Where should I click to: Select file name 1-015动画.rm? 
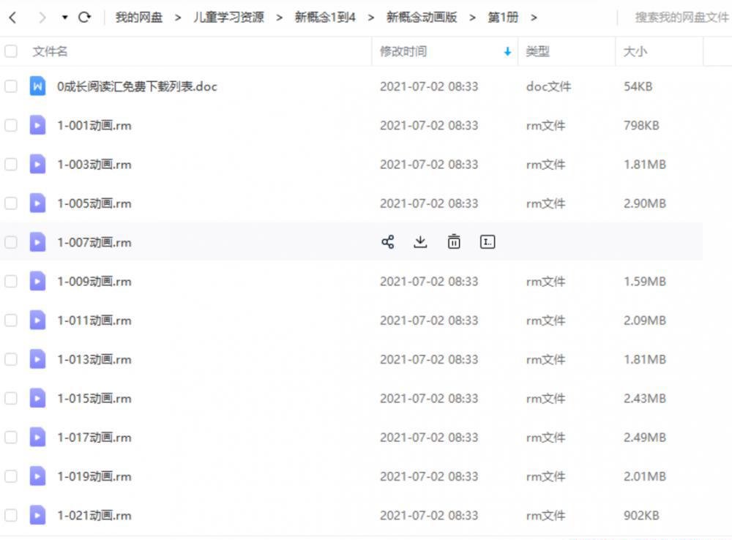(94, 398)
